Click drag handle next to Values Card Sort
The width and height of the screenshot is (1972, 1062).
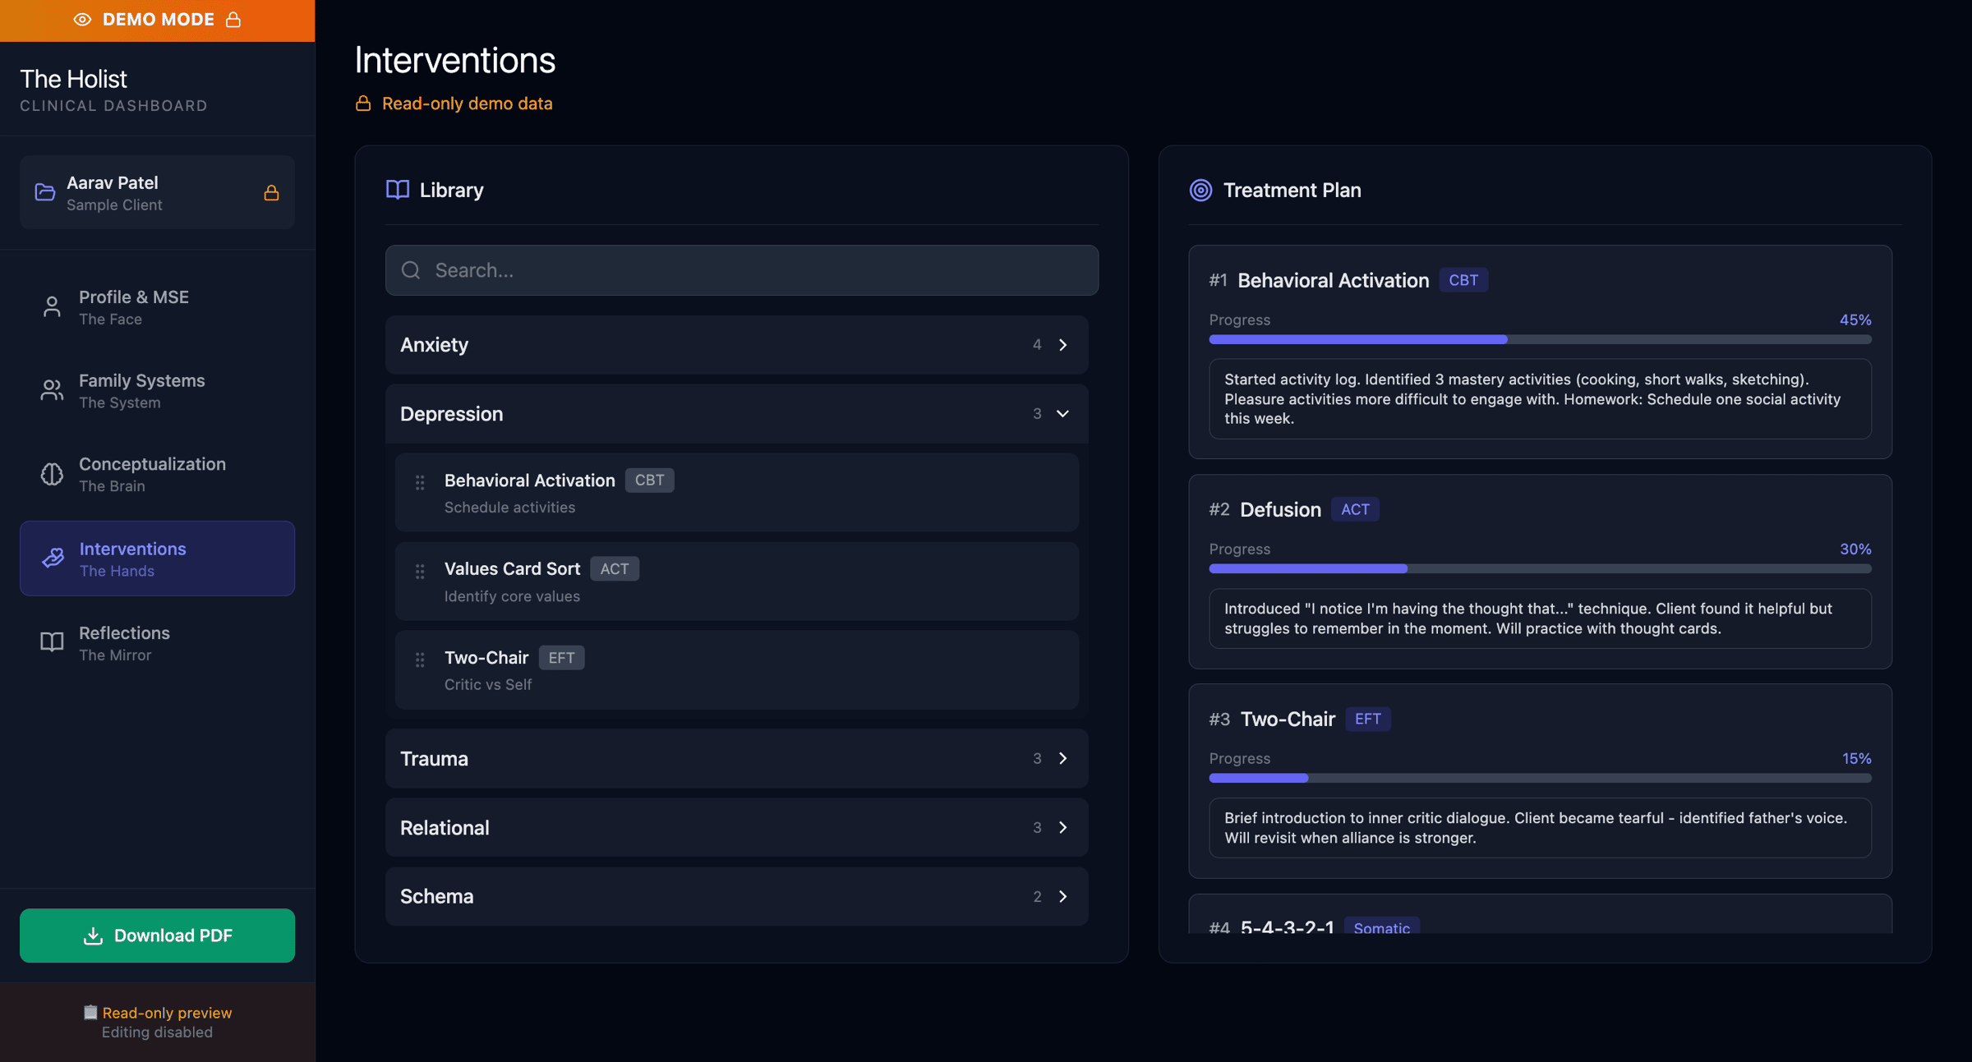pos(420,572)
